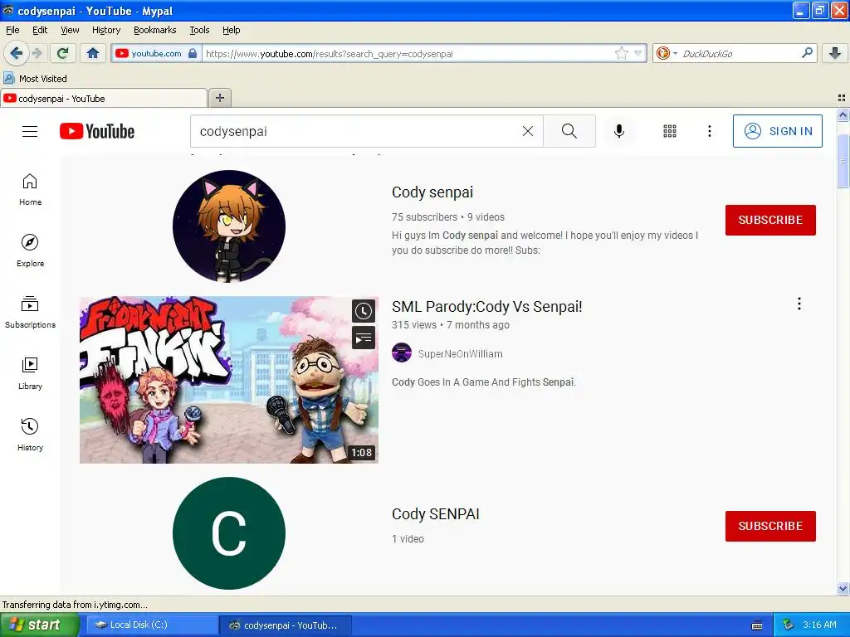Open the YouTube hamburger guide menu
This screenshot has width=850, height=637.
coord(30,131)
